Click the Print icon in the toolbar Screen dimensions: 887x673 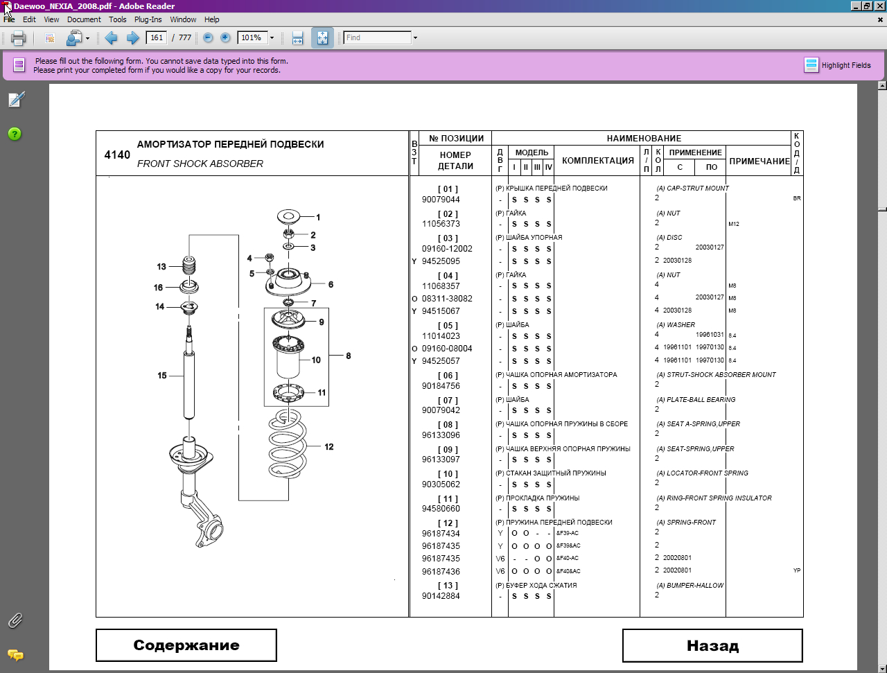(18, 38)
